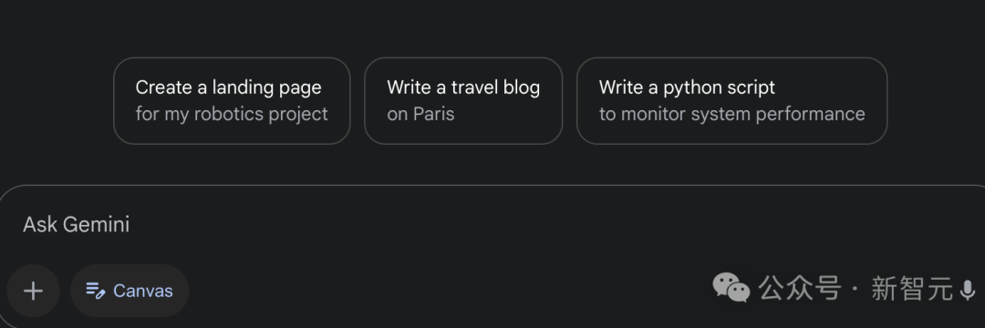Click the 新智元 watermark text
This screenshot has height=328, width=985.
point(912,289)
